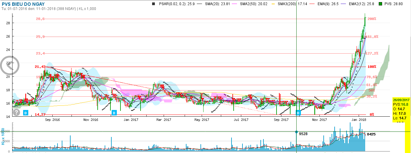
Task: Click the 100% Fibonacci level label
Action: click(x=372, y=67)
